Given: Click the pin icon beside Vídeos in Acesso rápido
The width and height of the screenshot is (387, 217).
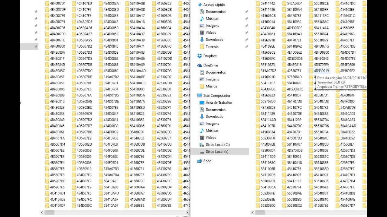Looking at the screenshot, I should [x=246, y=33].
